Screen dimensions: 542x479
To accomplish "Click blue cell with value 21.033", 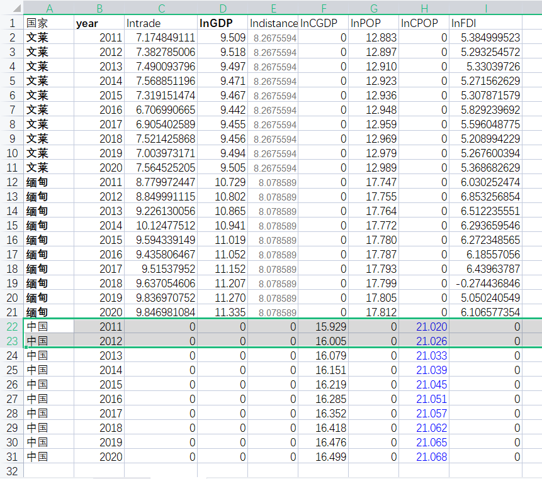I will [x=424, y=355].
